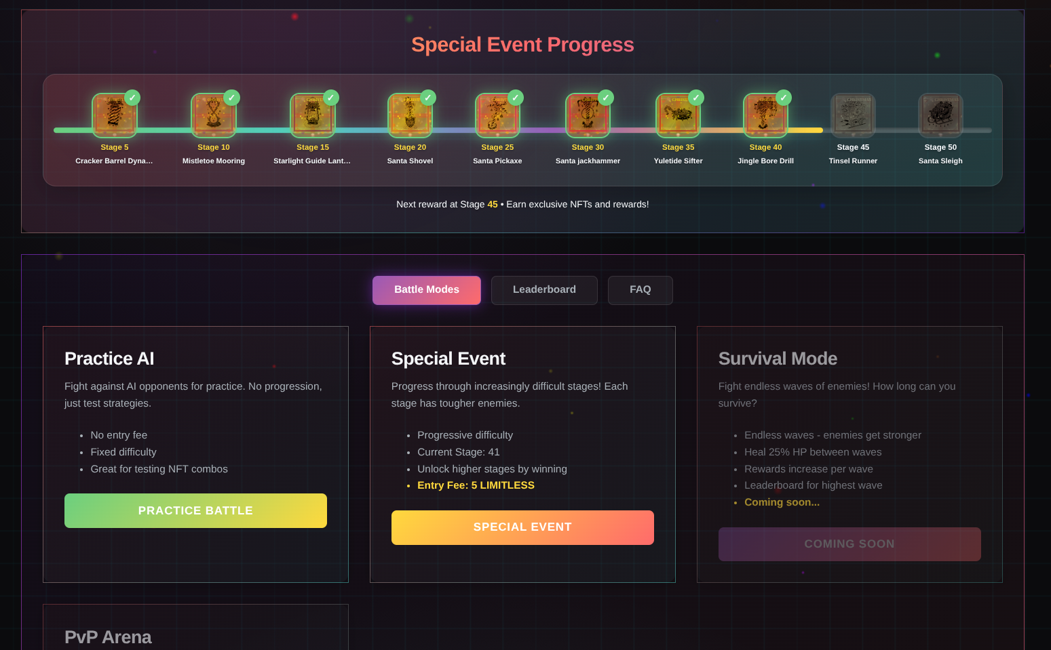Click the Coming Soon survival button
Image resolution: width=1051 pixels, height=650 pixels.
(849, 544)
